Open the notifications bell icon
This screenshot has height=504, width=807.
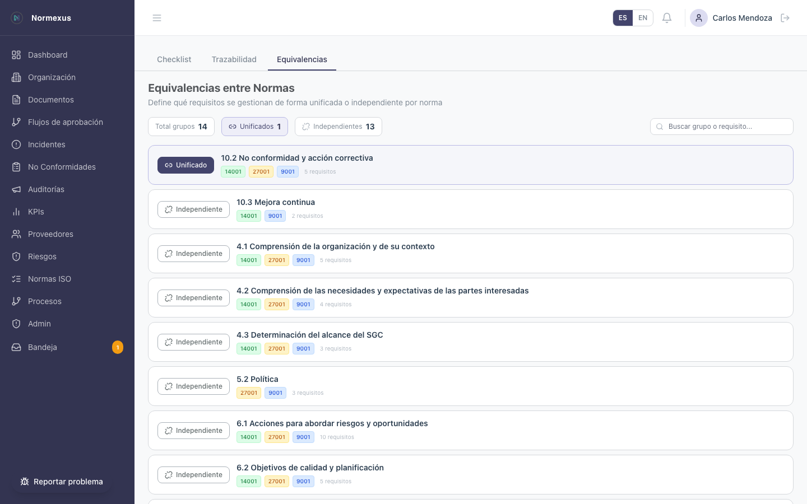(x=667, y=18)
